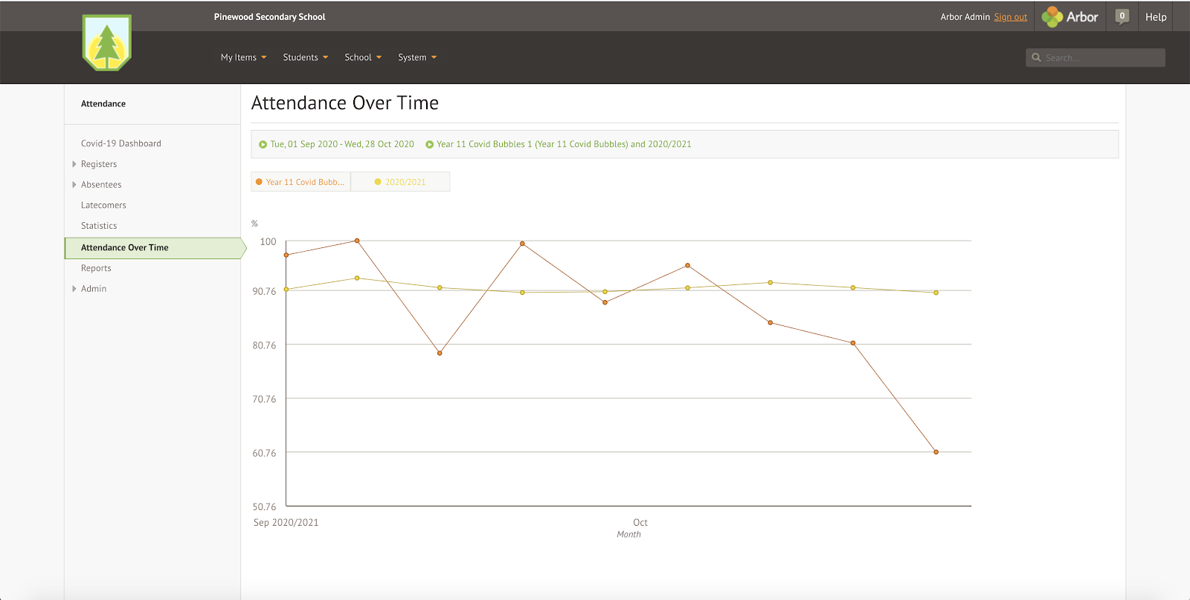Open the notifications badge showing 0
The width and height of the screenshot is (1190, 600).
(1122, 16)
